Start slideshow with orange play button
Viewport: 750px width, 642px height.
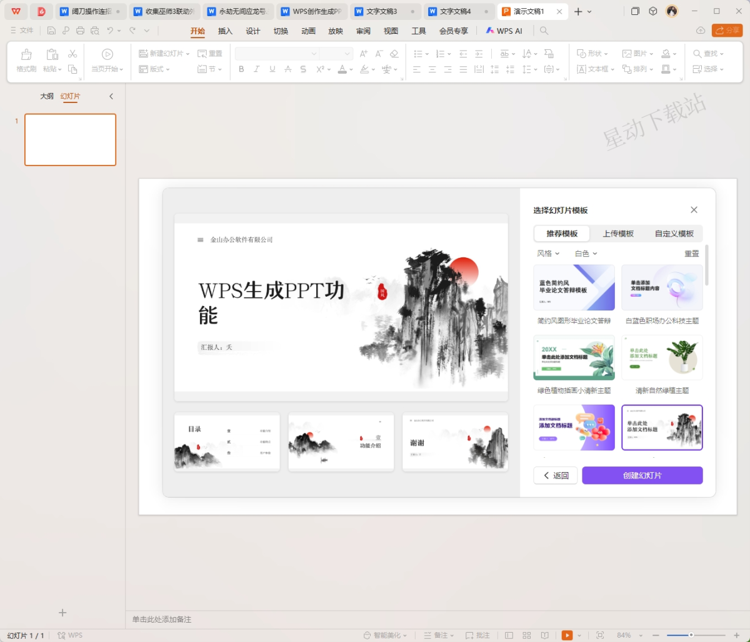point(567,635)
